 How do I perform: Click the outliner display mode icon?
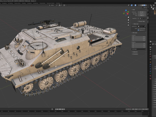pos(154,5)
